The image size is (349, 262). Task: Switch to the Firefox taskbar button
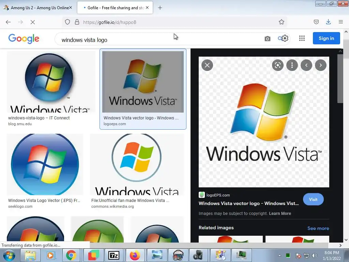point(135,255)
